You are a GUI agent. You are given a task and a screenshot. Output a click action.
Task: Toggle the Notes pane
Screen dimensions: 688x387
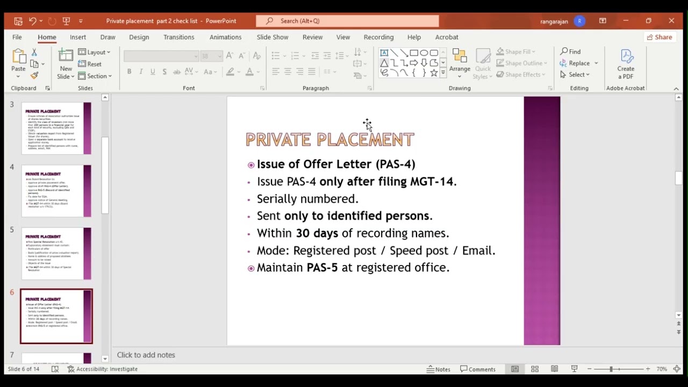tap(439, 369)
